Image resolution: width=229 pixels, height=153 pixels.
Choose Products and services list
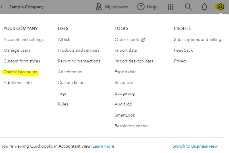coord(79,51)
